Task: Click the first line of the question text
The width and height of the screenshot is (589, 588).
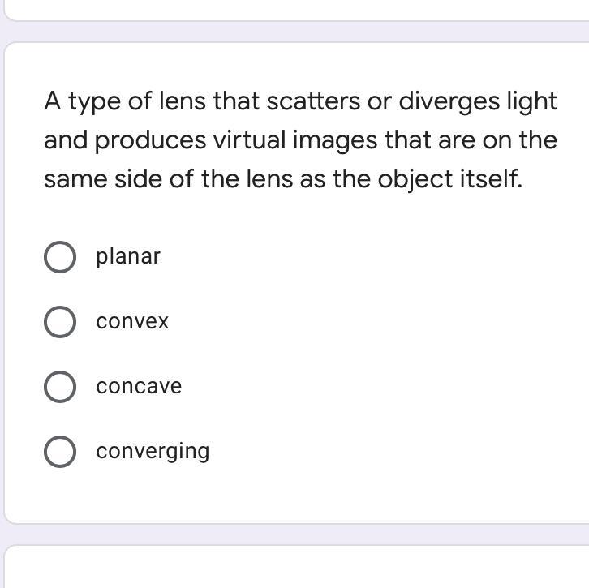Action: pyautogui.click(x=300, y=101)
